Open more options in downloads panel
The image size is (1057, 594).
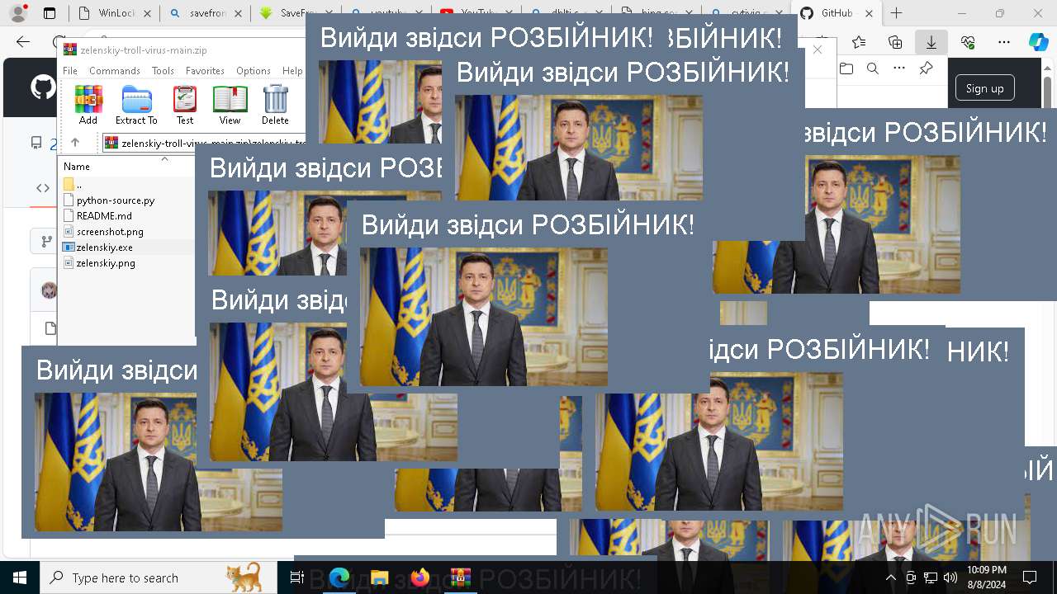(899, 68)
